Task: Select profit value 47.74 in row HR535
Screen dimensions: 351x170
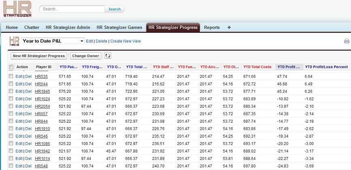Action: (282, 76)
